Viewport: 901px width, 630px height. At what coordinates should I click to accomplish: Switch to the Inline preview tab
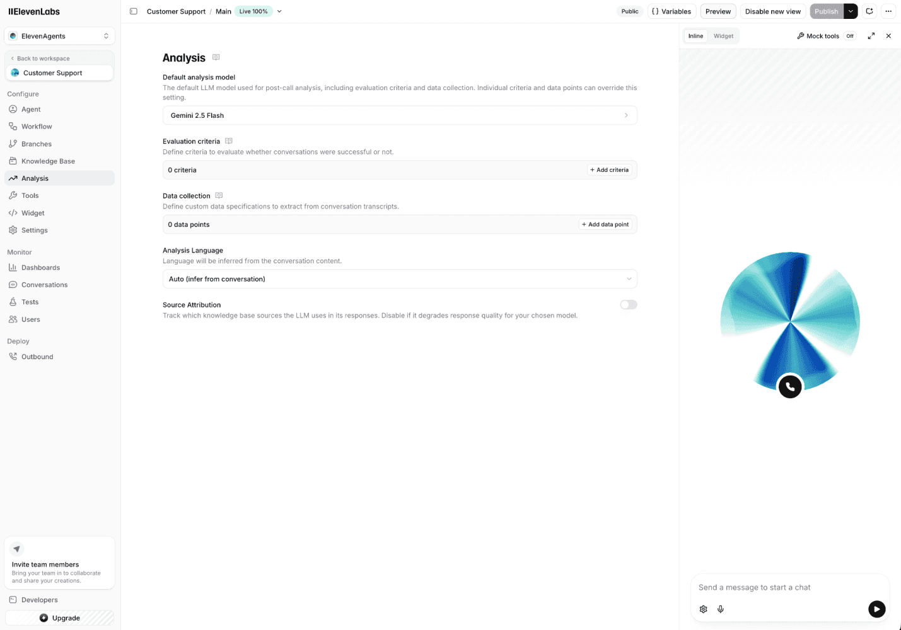[695, 36]
